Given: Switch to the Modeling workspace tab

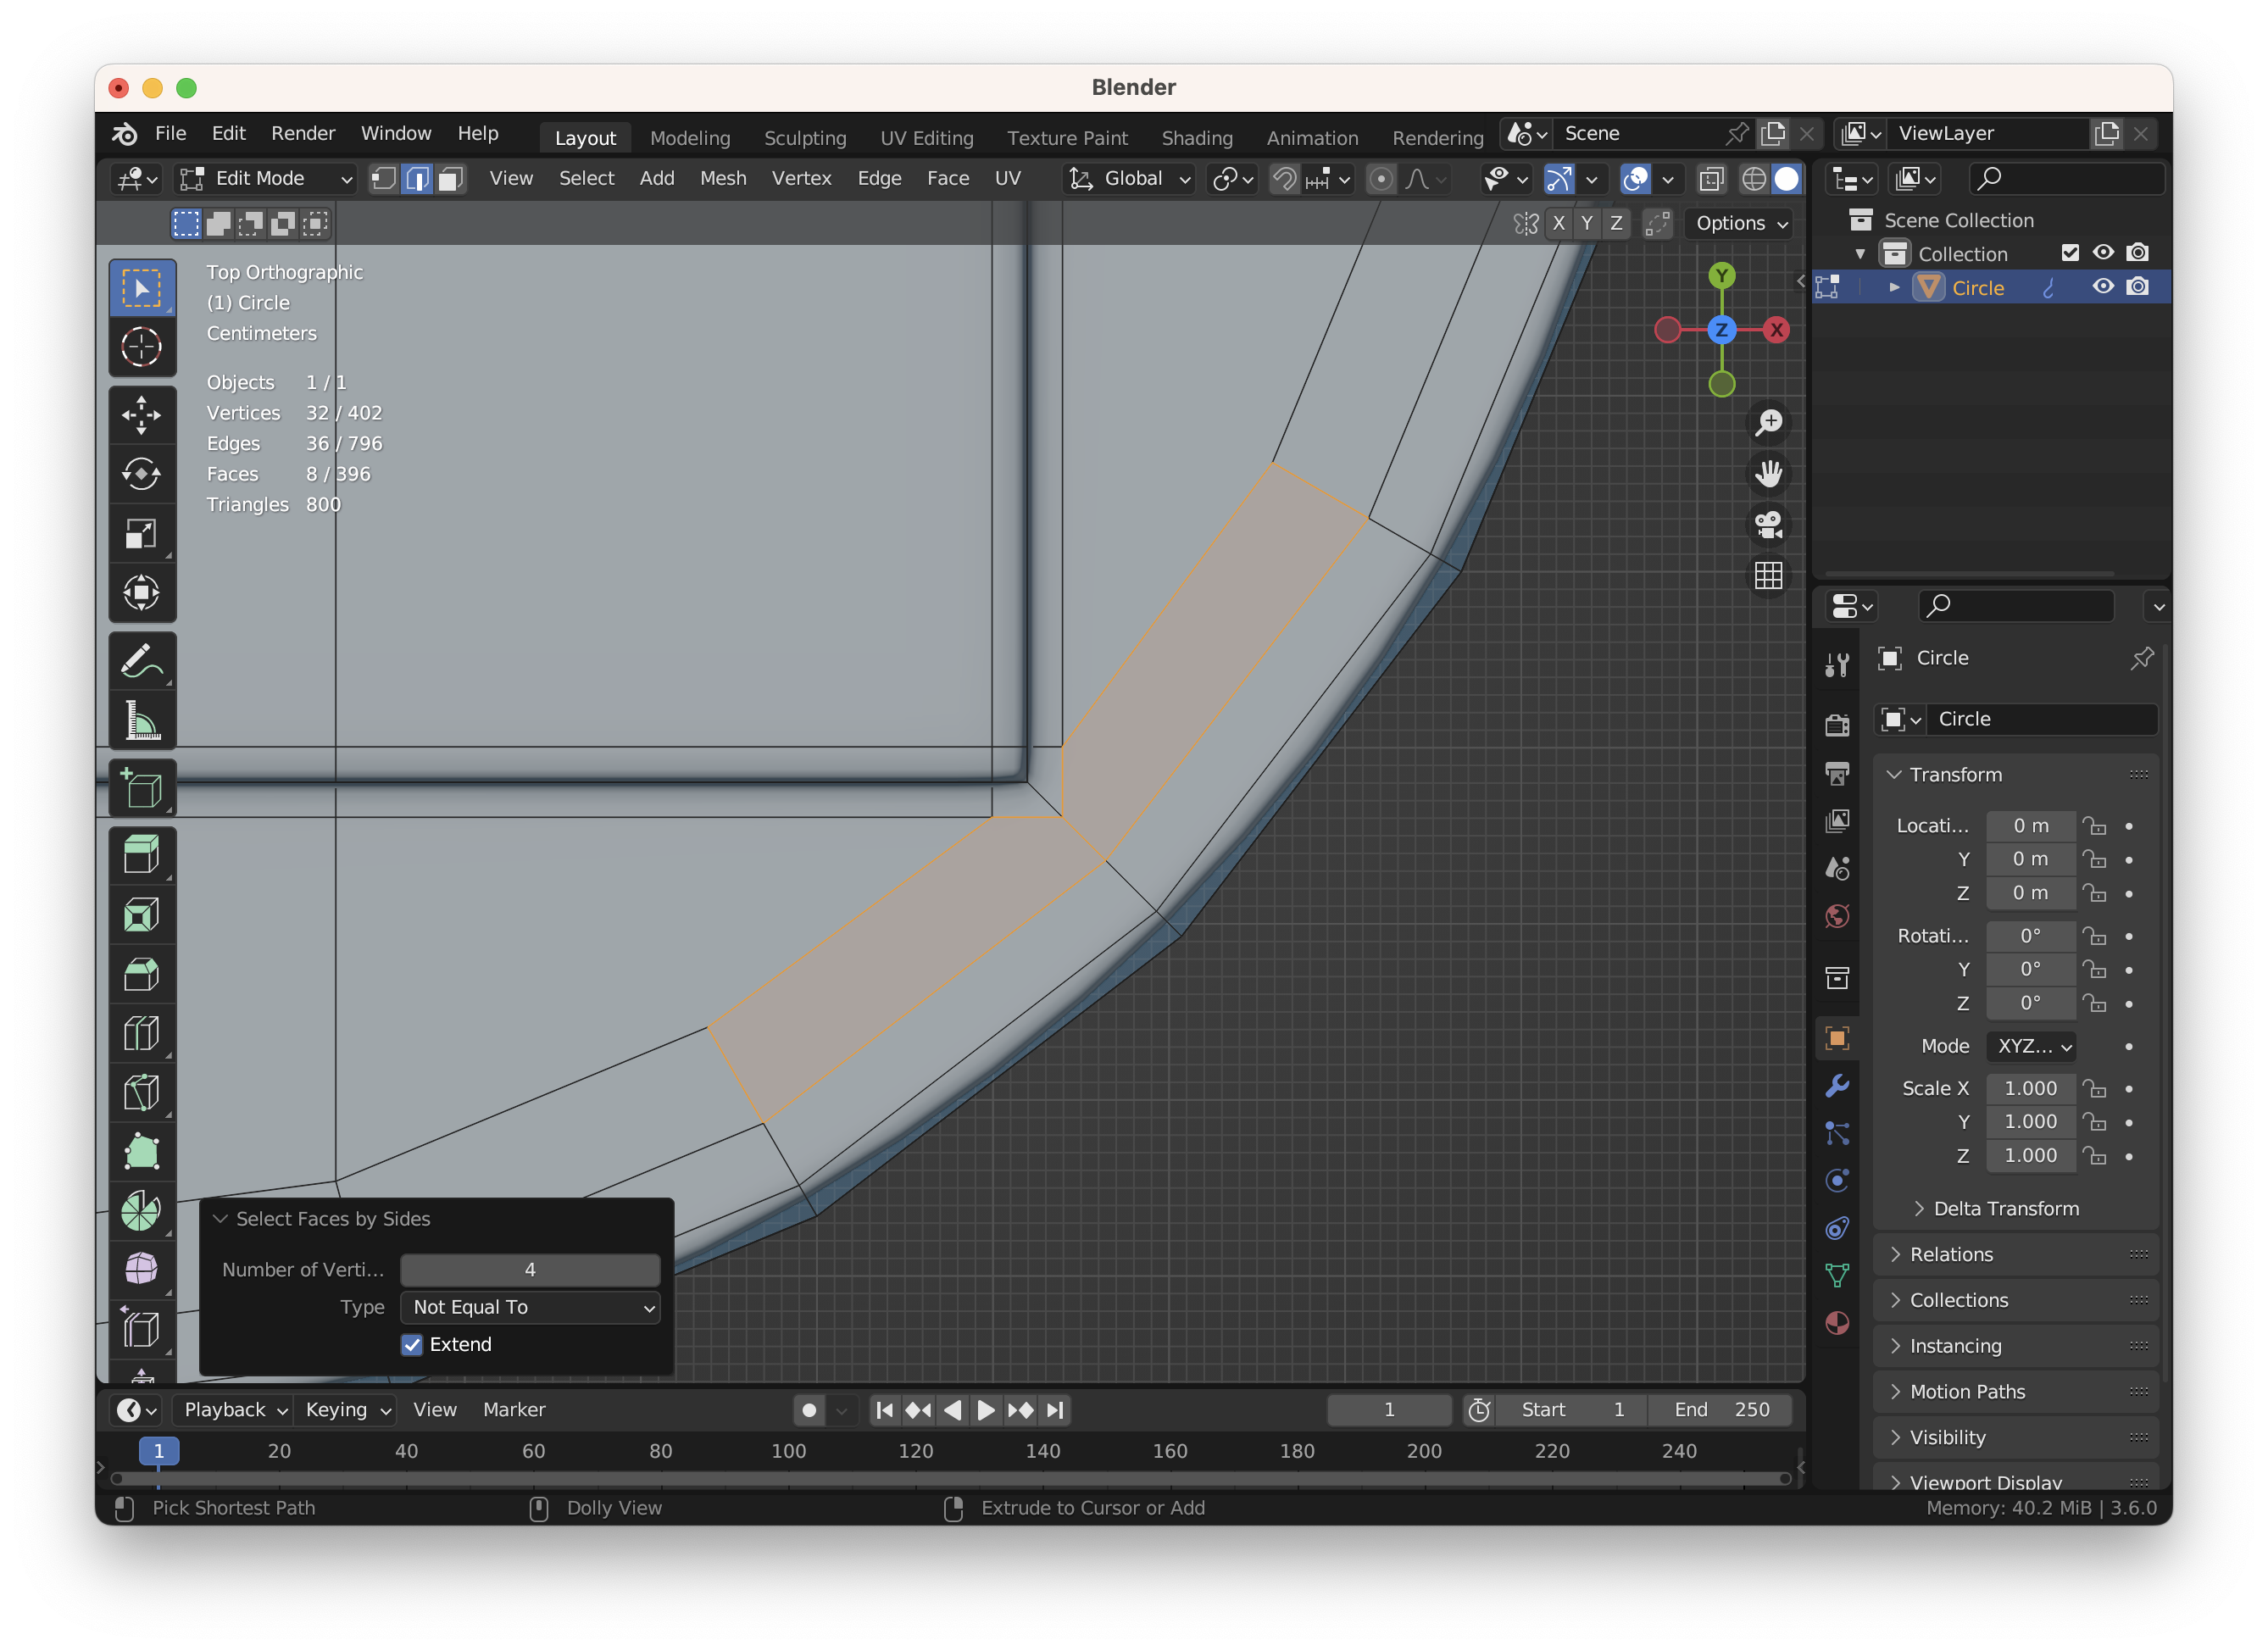Looking at the screenshot, I should tap(690, 138).
